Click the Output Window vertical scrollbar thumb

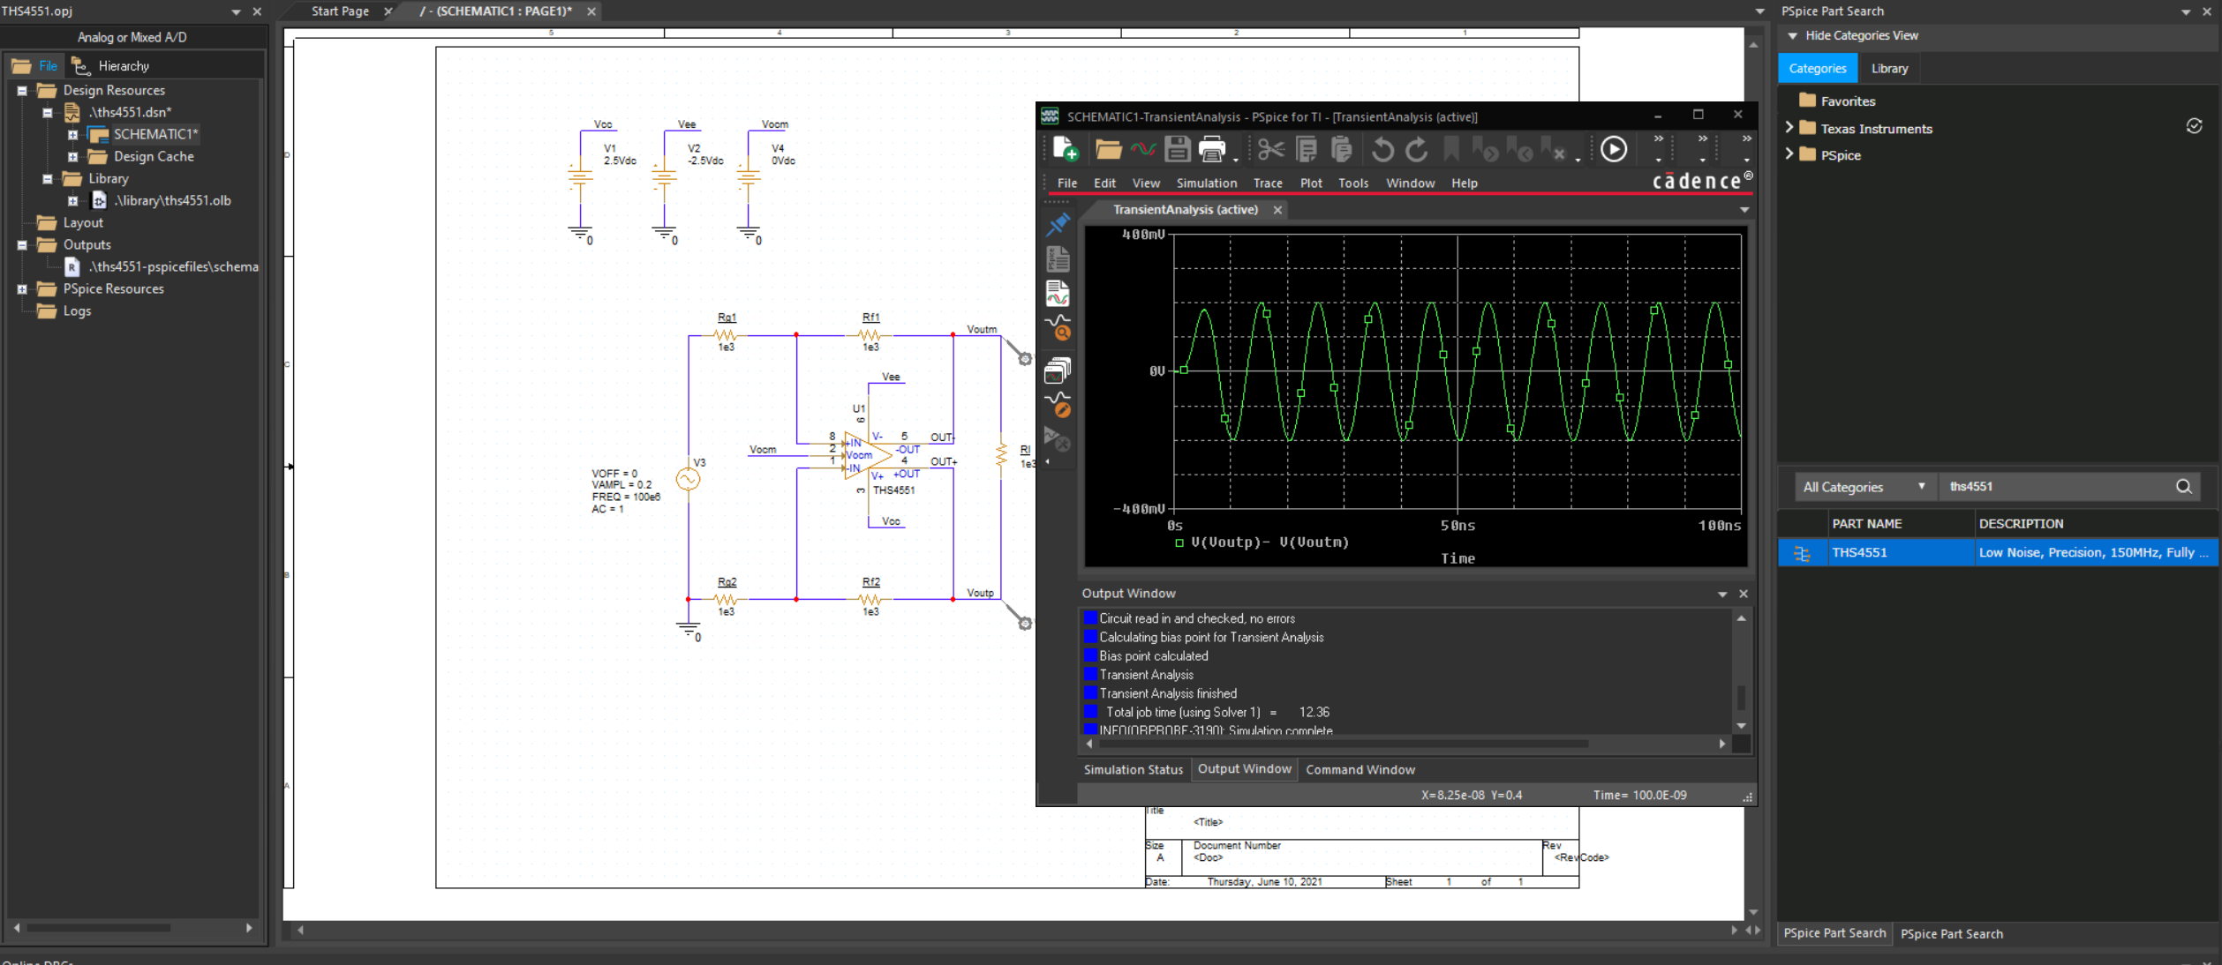click(x=1741, y=698)
